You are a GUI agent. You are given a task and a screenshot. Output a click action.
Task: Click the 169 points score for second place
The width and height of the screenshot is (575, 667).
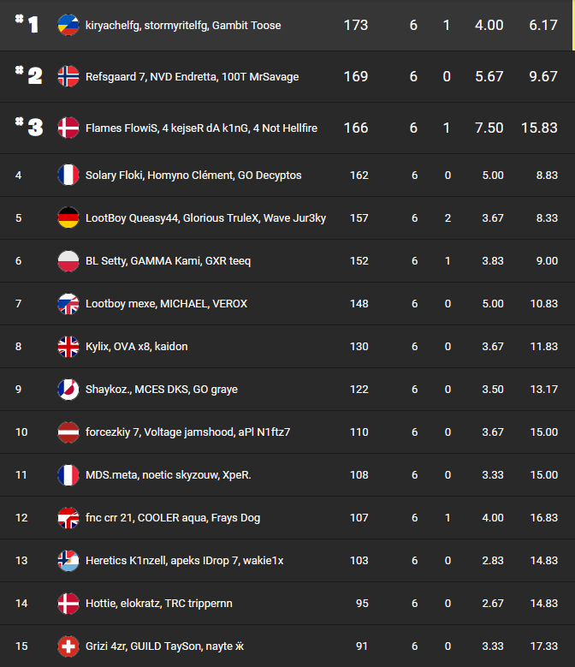pyautogui.click(x=355, y=77)
